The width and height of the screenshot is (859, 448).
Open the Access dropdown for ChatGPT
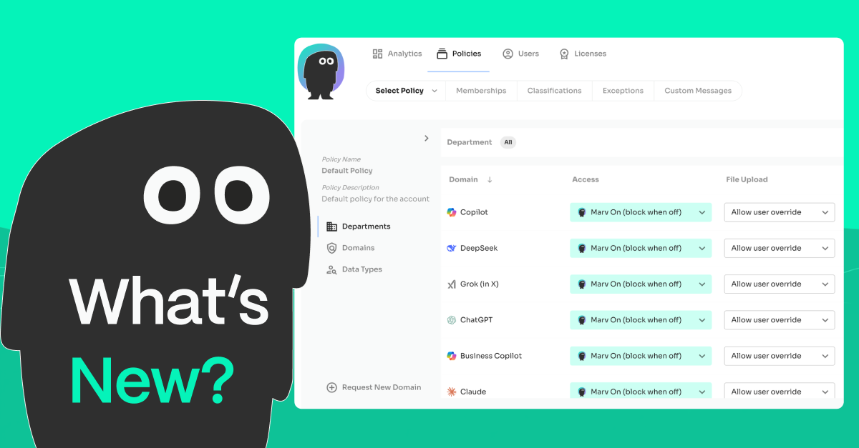641,320
